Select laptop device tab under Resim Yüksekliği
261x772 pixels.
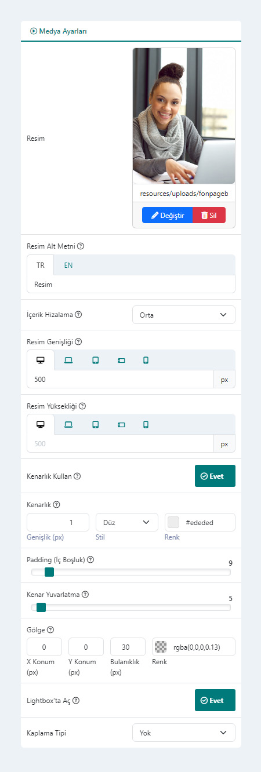point(68,424)
